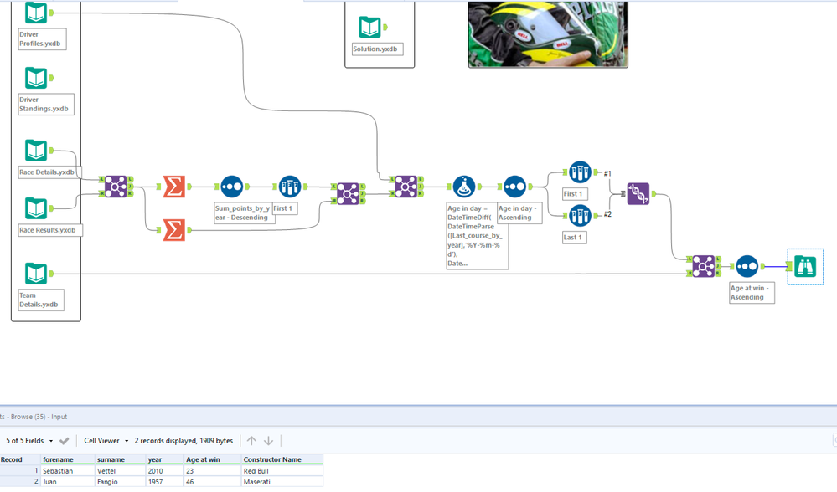
Task: Select the Last 1 Sample tool
Action: click(580, 215)
